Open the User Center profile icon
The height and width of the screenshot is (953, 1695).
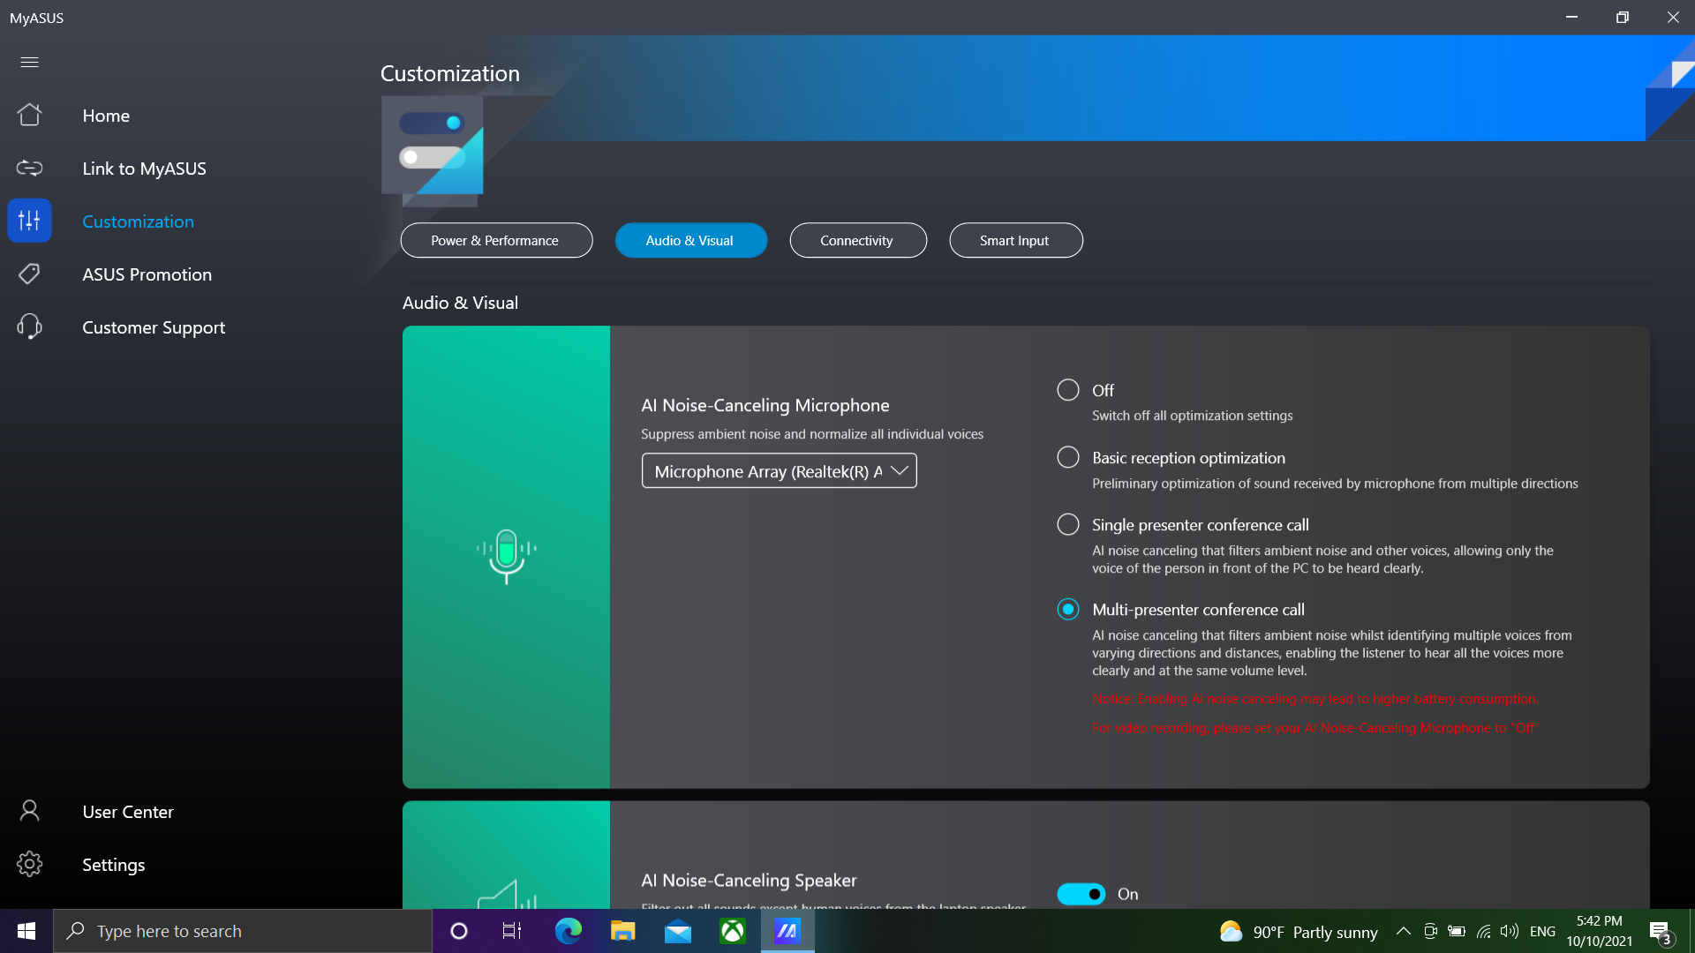click(x=29, y=811)
